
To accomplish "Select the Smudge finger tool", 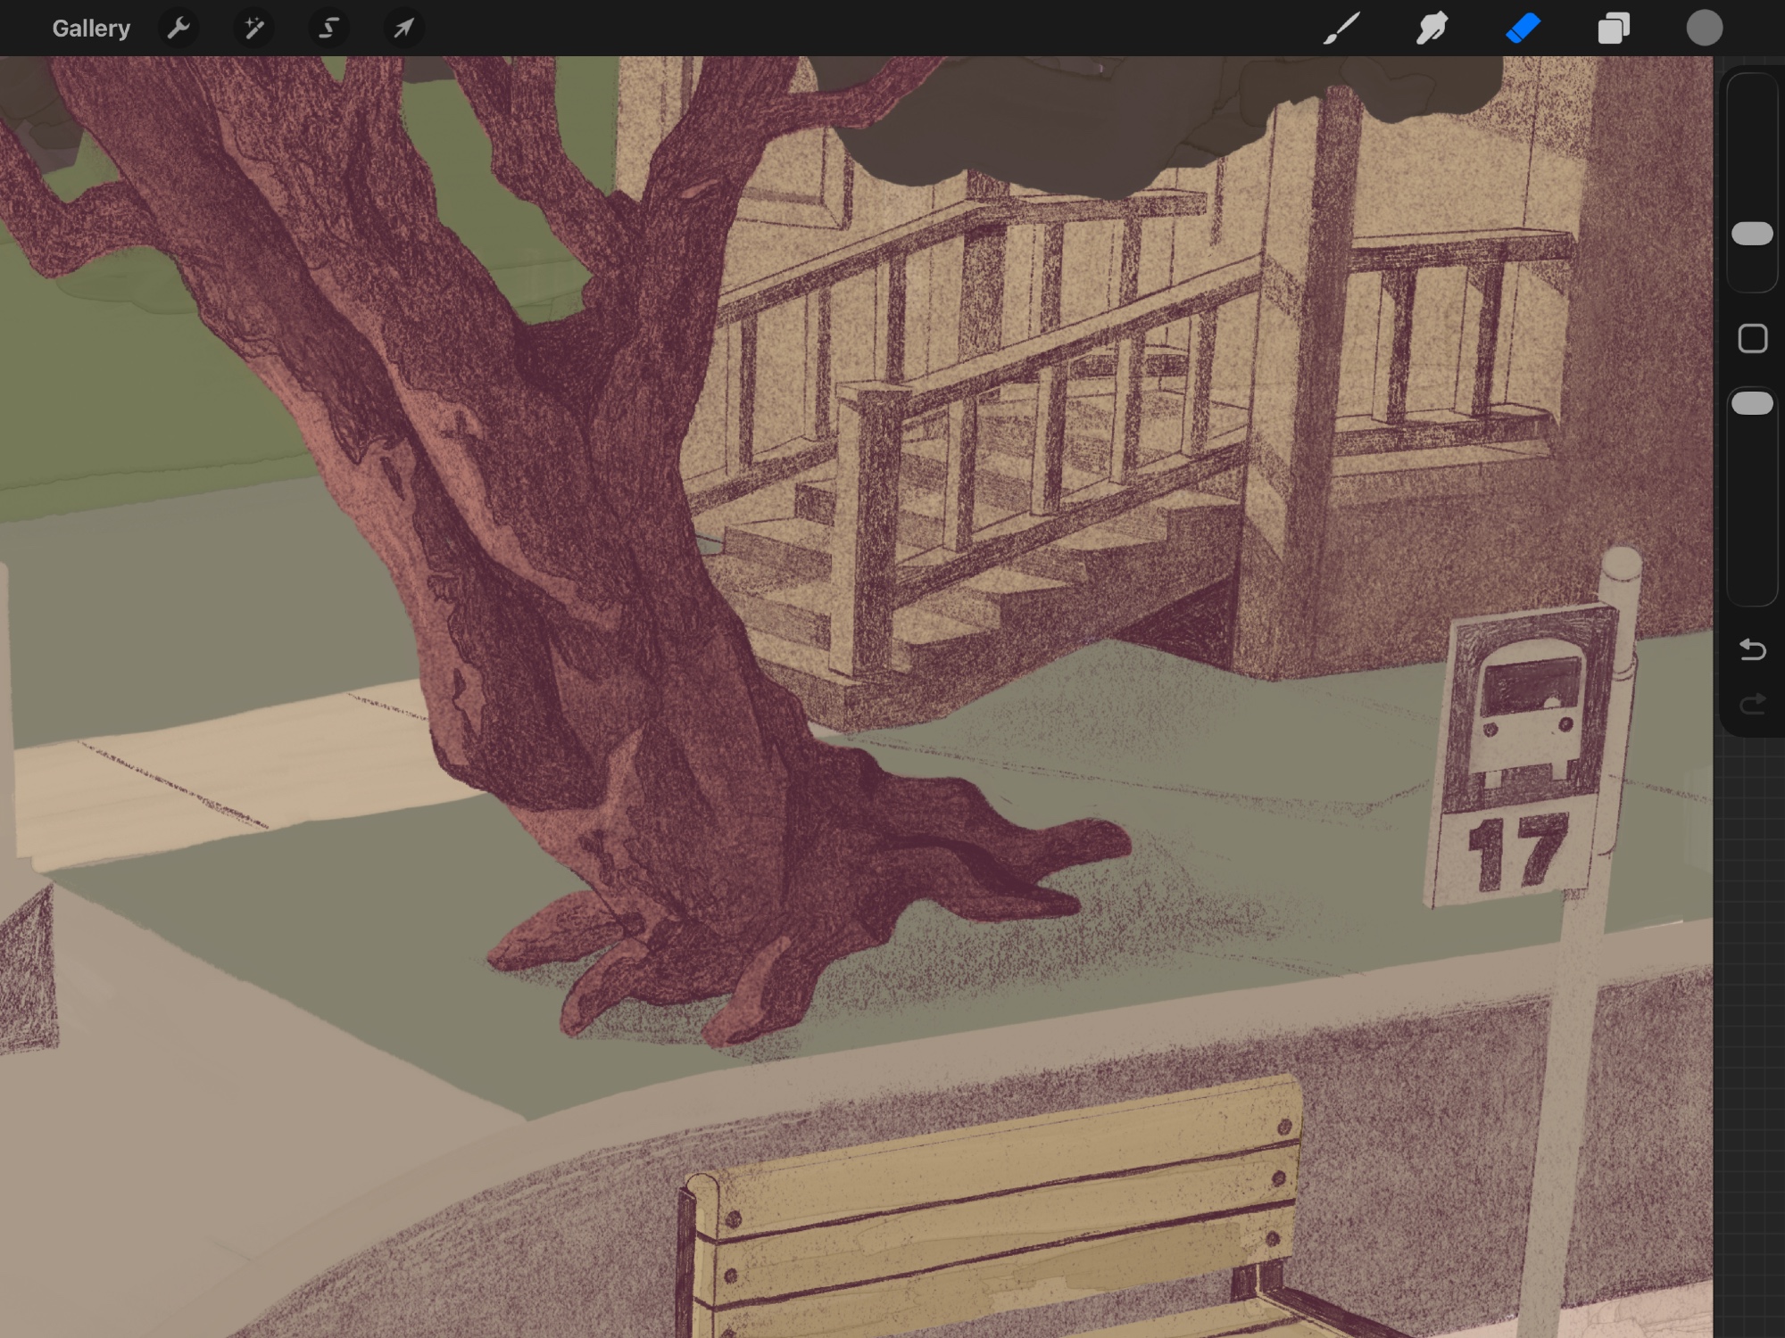I will [x=1432, y=29].
